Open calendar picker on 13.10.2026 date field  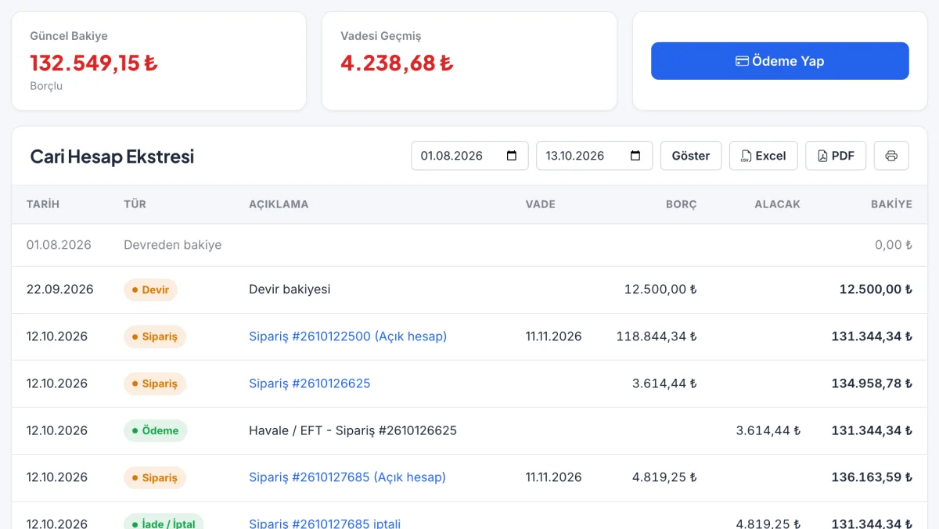pos(635,156)
